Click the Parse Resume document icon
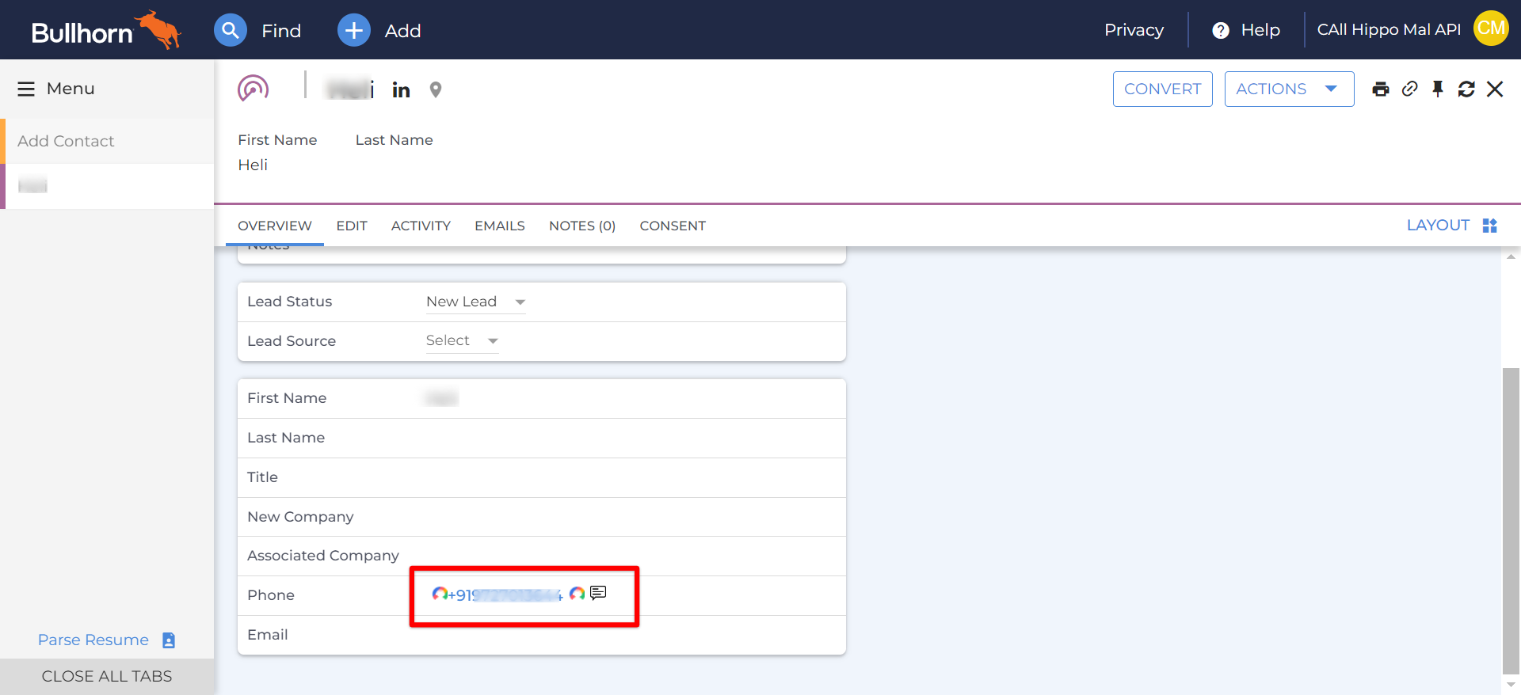The image size is (1521, 695). [x=169, y=640]
